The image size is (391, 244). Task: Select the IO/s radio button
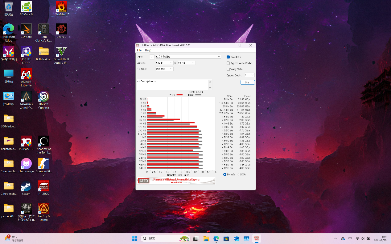click(x=239, y=174)
